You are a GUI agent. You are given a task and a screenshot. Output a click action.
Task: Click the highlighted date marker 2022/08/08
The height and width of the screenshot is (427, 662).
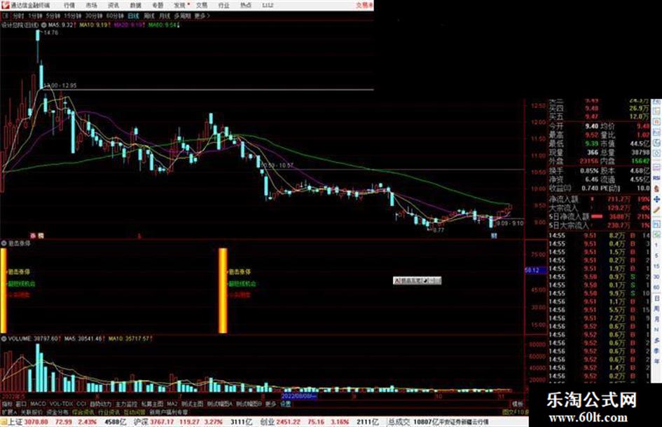[x=299, y=397]
